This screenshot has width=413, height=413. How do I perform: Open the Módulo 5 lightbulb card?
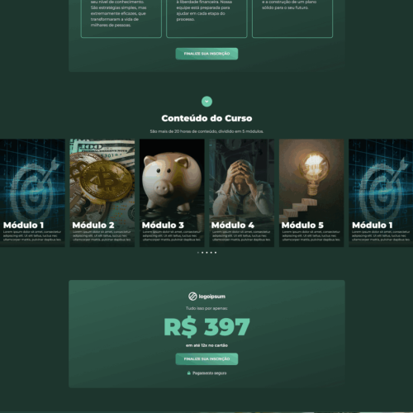[x=311, y=192]
